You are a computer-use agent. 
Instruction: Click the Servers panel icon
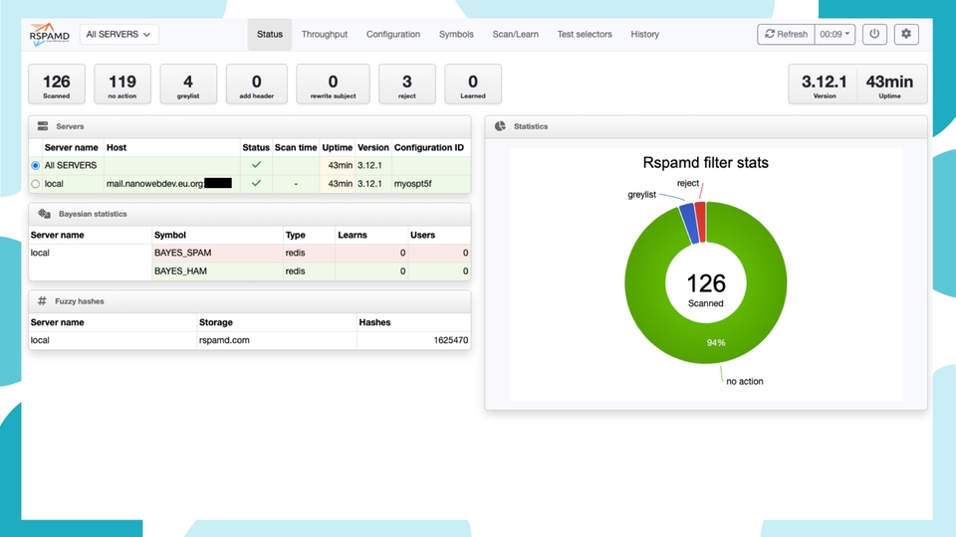[x=43, y=126]
